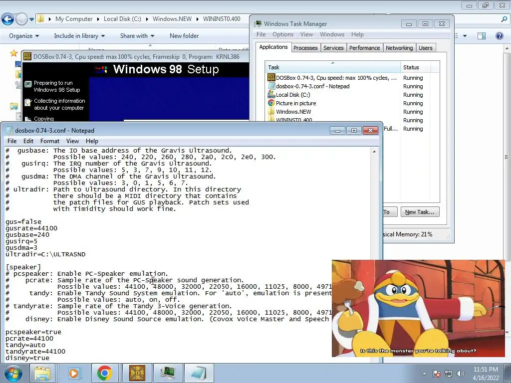Click the Favorites star icon in Explorer sidebar
This screenshot has height=383, width=511.
[x=13, y=53]
